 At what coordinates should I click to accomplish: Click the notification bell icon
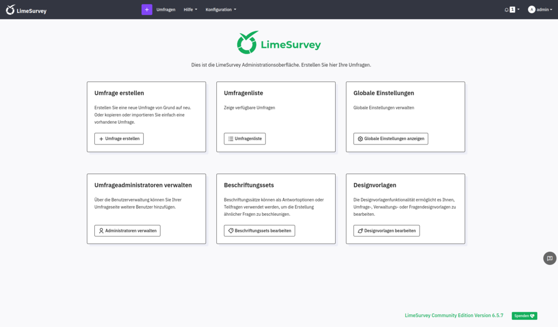(506, 9)
